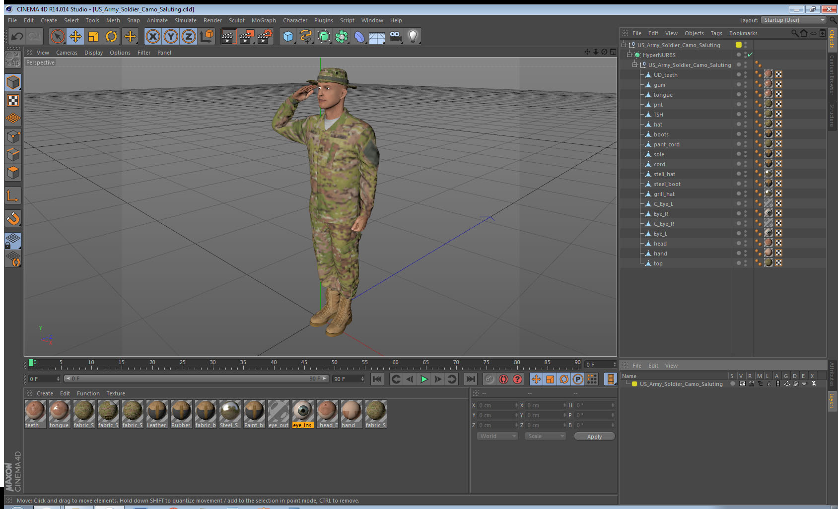Click the Undo arrow icon
The image size is (838, 509).
click(x=17, y=36)
